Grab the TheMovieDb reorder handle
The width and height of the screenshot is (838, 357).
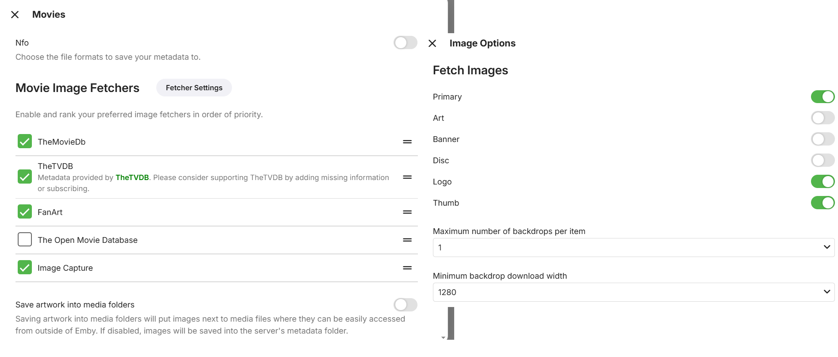tap(407, 142)
